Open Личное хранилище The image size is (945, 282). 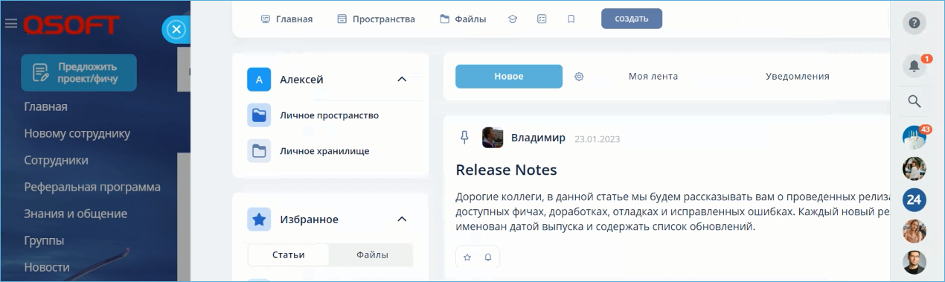coord(324,151)
